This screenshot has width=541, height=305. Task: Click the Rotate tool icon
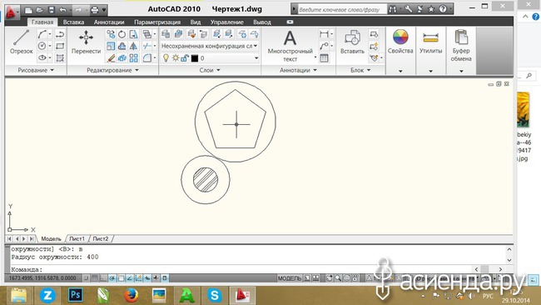pos(122,34)
